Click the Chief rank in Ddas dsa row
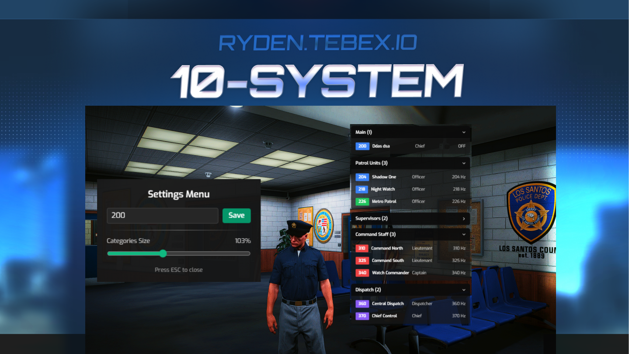Image resolution: width=629 pixels, height=354 pixels. 420,146
